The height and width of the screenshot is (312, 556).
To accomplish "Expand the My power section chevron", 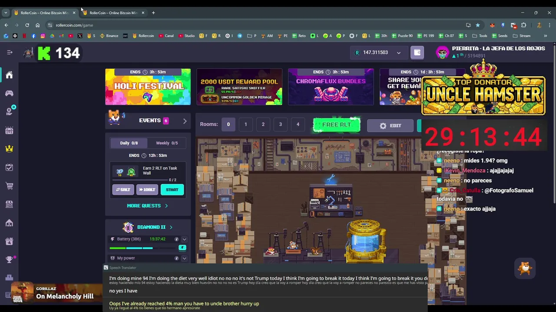I will tap(184, 258).
